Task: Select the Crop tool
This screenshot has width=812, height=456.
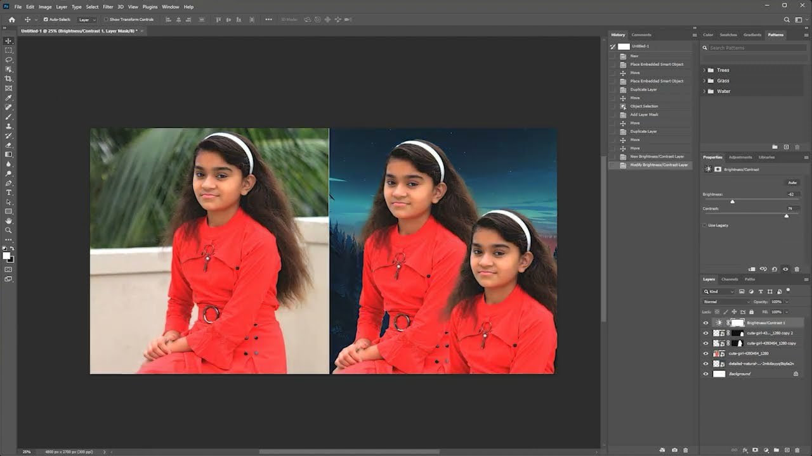Action: coord(8,79)
